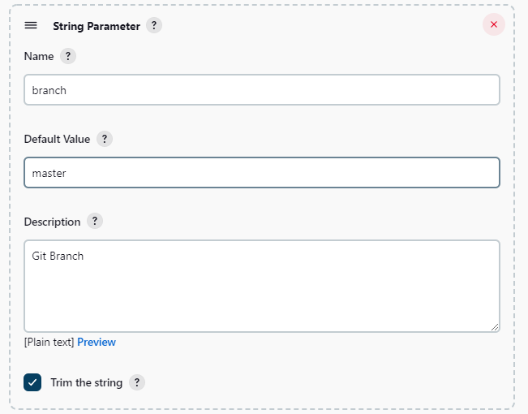528x414 pixels.
Task: Click the 'Trim the string' label text
Action: point(86,382)
